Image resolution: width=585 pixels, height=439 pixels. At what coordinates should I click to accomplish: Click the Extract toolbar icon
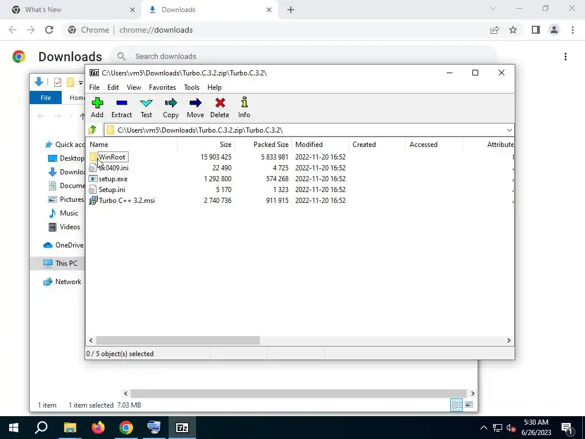[x=122, y=108]
